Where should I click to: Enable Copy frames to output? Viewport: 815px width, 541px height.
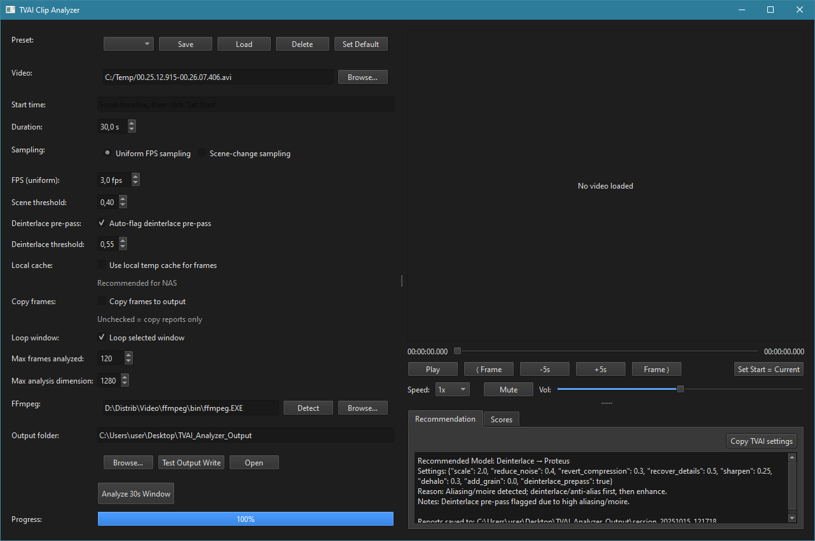click(x=102, y=302)
